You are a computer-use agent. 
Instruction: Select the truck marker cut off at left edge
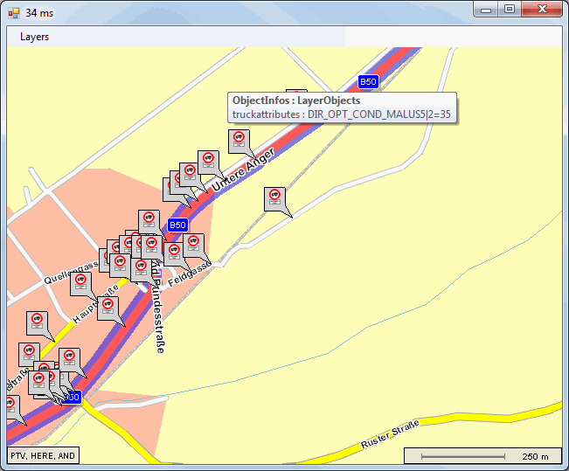point(9,406)
